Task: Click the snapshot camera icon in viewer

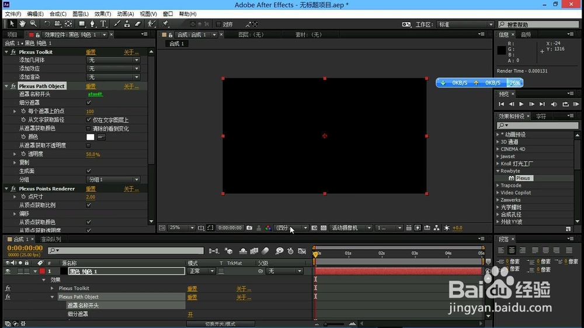Action: click(249, 228)
